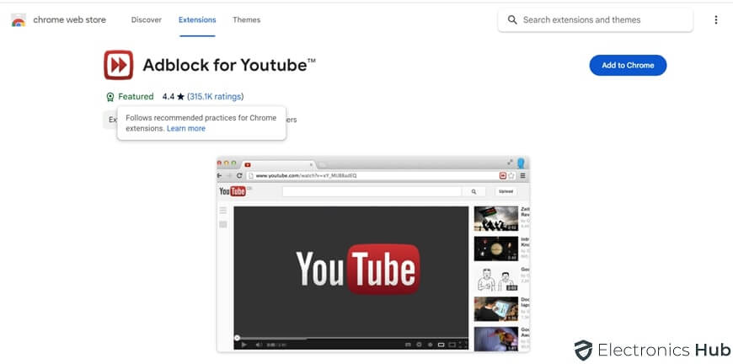This screenshot has height=364, width=733.
Task: Open the 315.1K ratings link
Action: pos(216,97)
